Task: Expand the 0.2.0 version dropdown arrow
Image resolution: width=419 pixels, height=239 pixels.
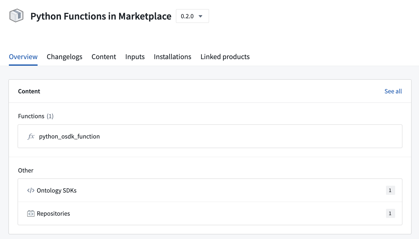Action: point(201,16)
